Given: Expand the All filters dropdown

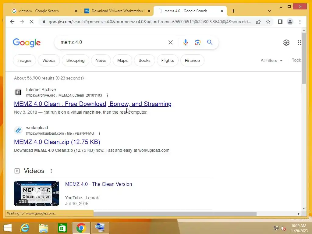Looking at the screenshot, I should point(271,61).
